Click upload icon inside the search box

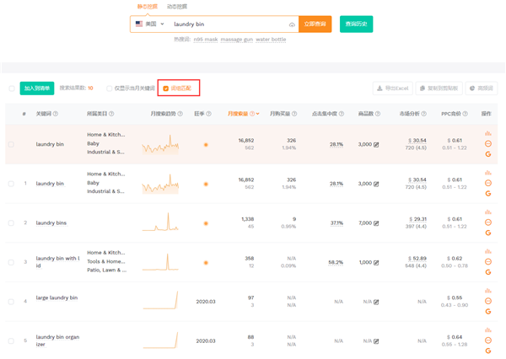[292, 24]
